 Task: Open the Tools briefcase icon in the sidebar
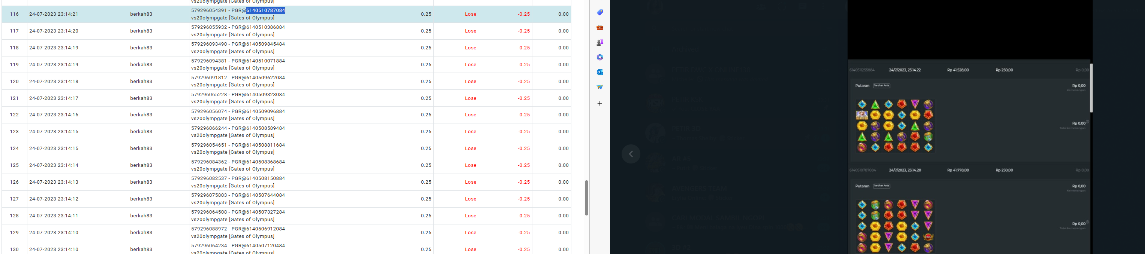pyautogui.click(x=599, y=27)
